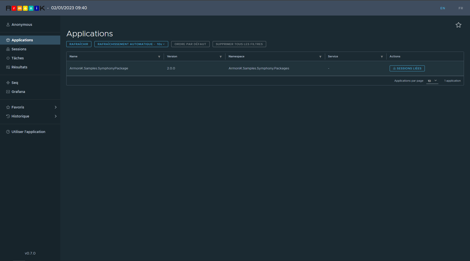The image size is (470, 261).
Task: Click the 02/01/2023 09:40 date in header
Action: coord(69,8)
